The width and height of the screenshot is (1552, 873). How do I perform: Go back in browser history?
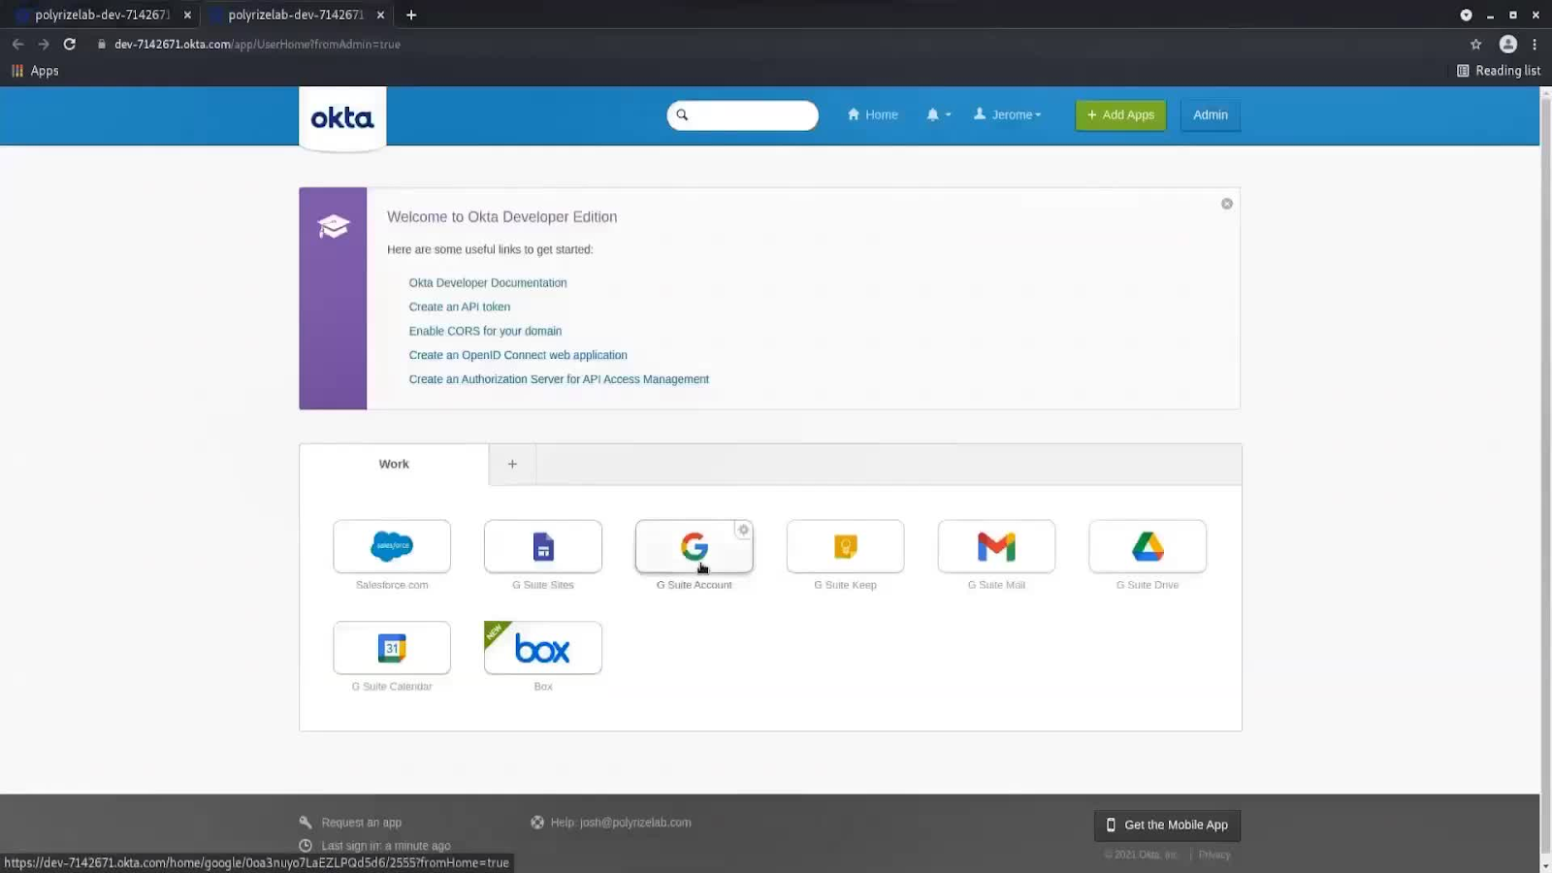click(x=17, y=44)
